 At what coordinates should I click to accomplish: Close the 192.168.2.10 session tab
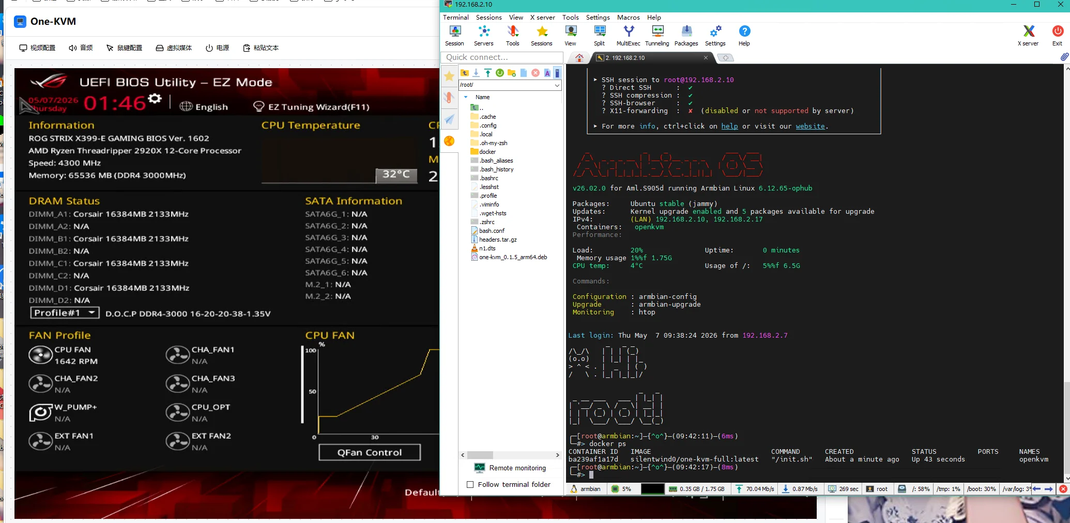point(706,58)
